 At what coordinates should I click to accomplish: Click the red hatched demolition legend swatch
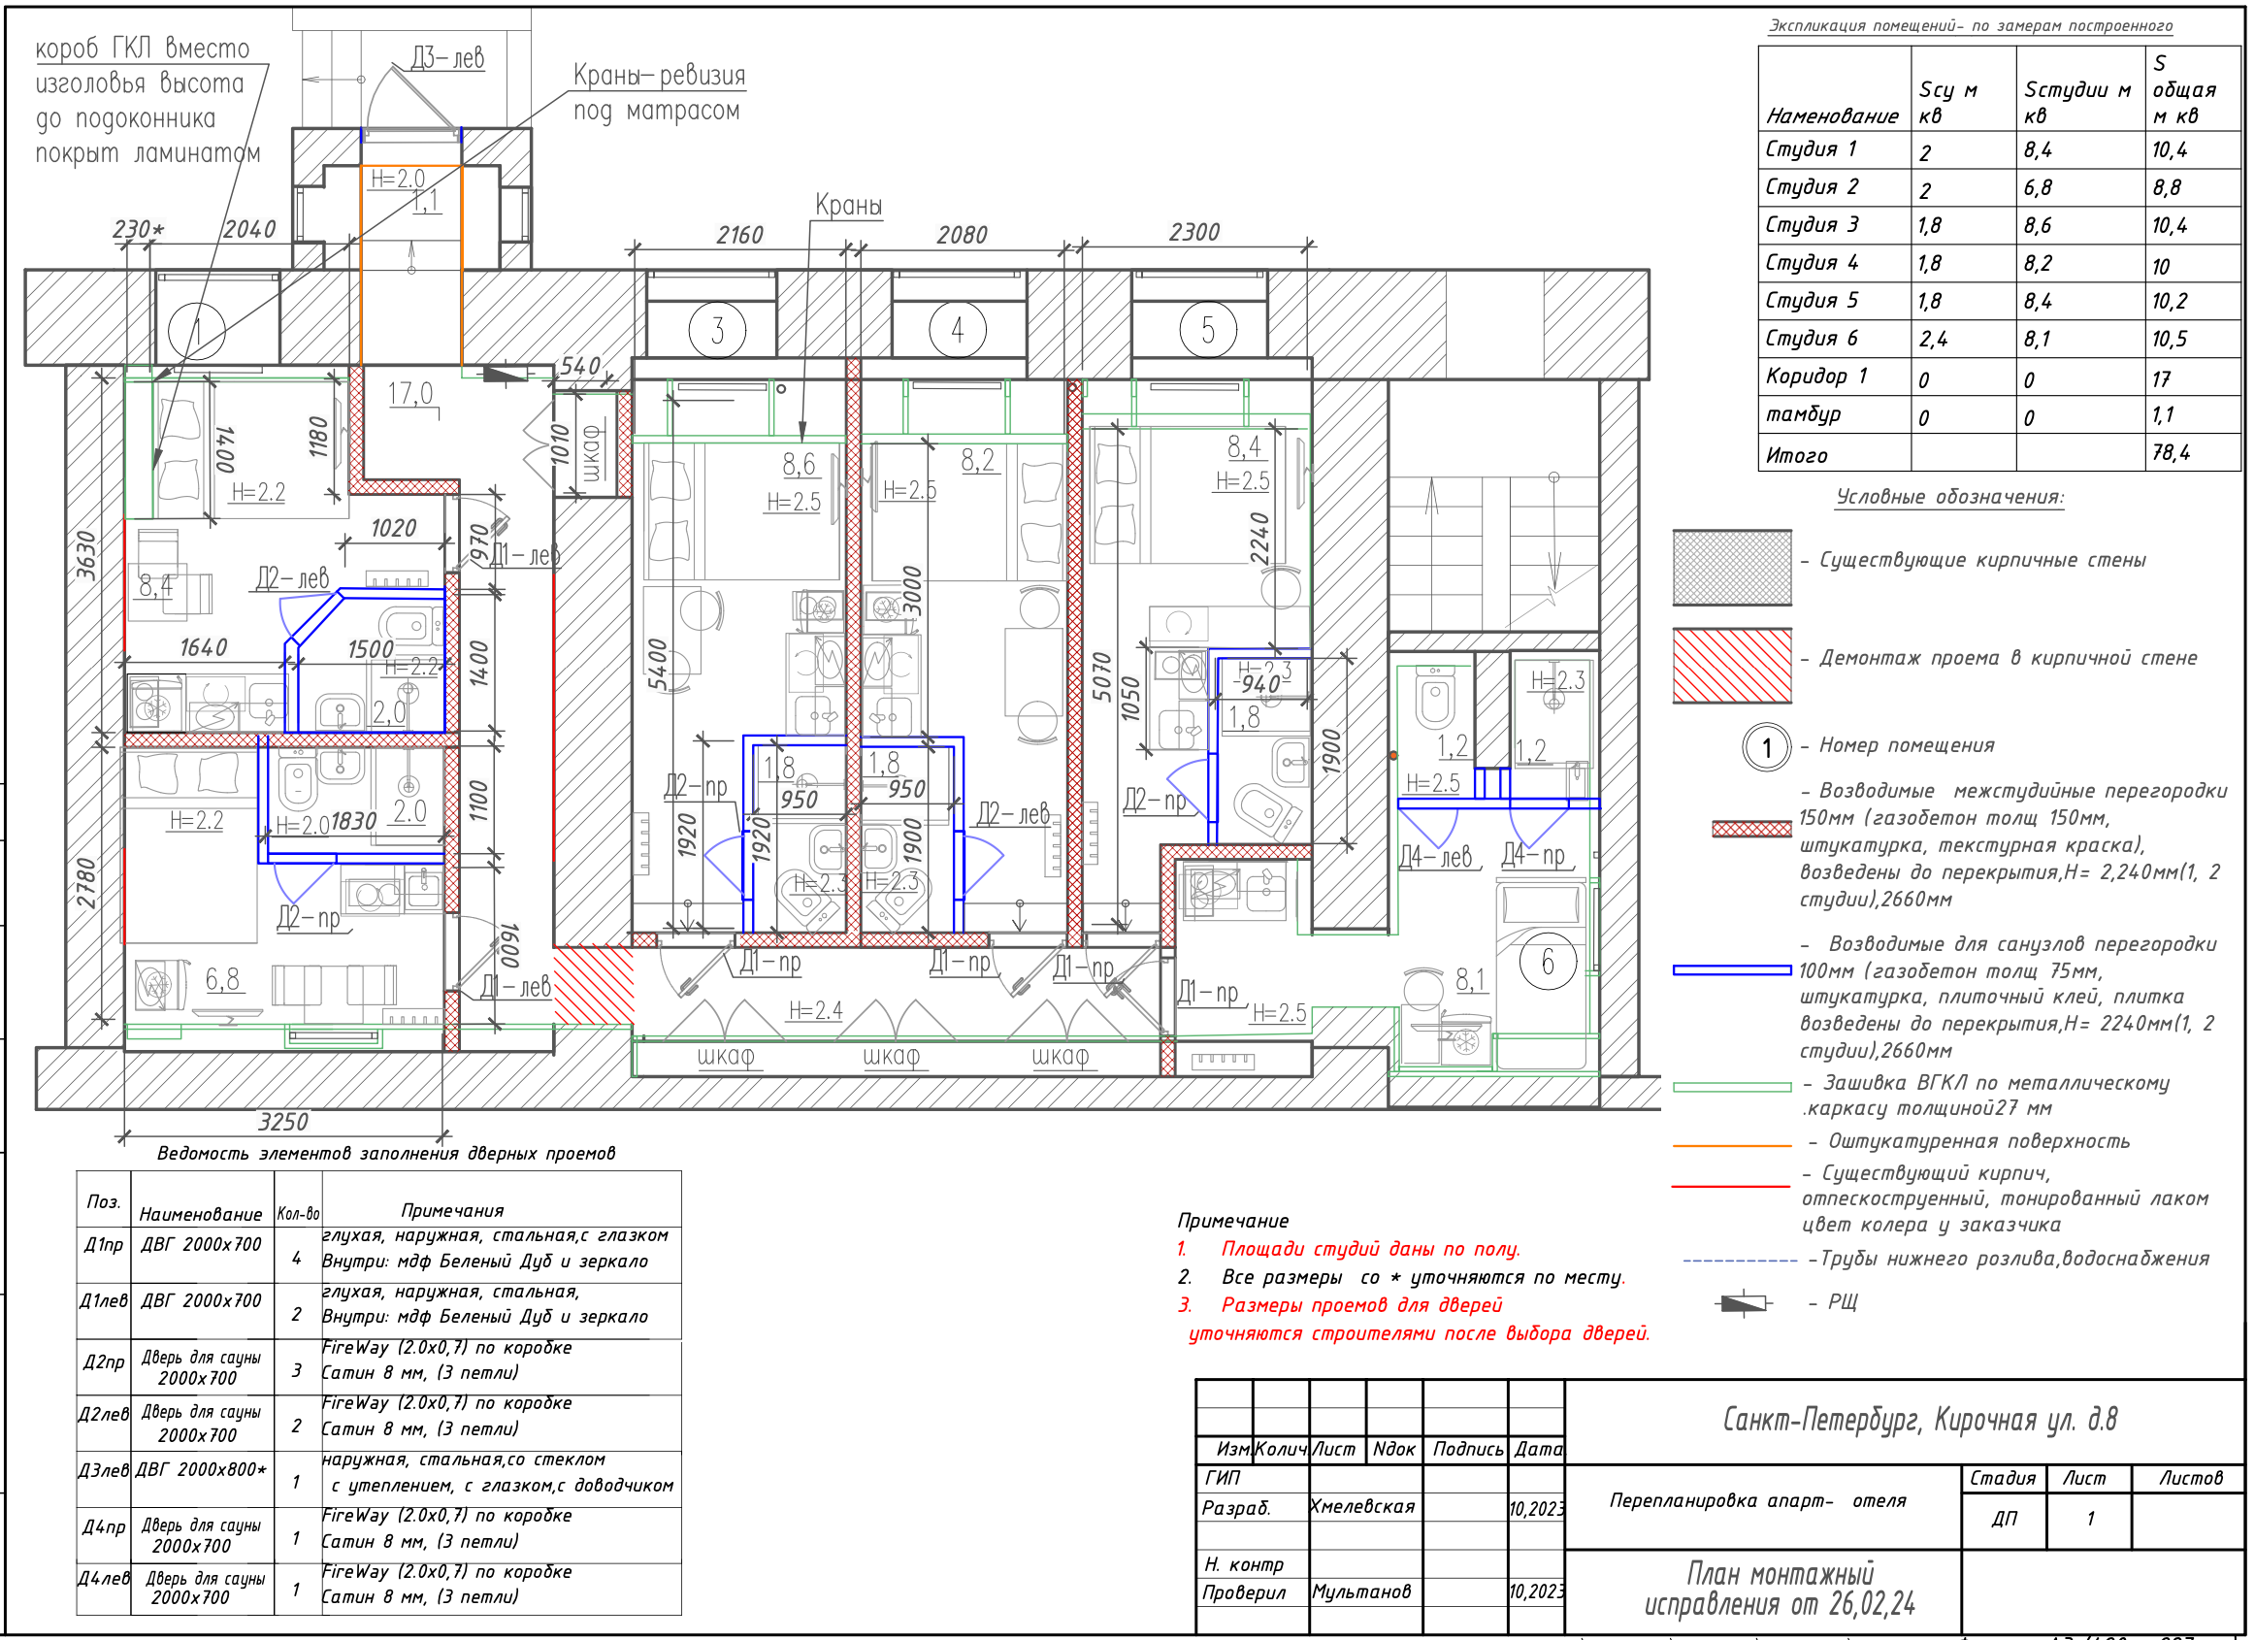[x=1732, y=666]
